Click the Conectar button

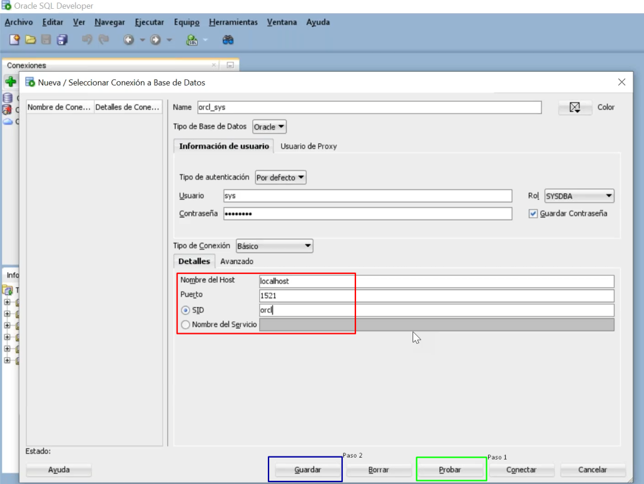521,470
